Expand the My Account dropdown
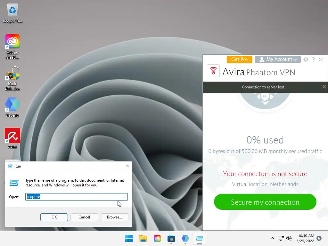This screenshot has width=328, height=246. 278,59
